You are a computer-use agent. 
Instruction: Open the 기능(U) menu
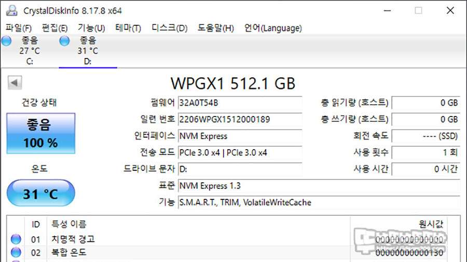click(91, 28)
